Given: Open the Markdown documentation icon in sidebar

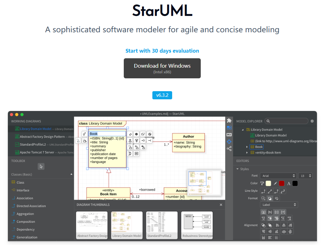Looking at the screenshot, I should 229,135.
